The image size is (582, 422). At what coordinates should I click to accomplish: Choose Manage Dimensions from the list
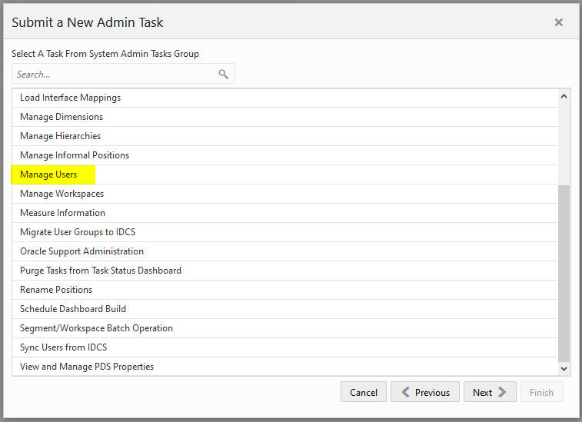tap(285, 117)
